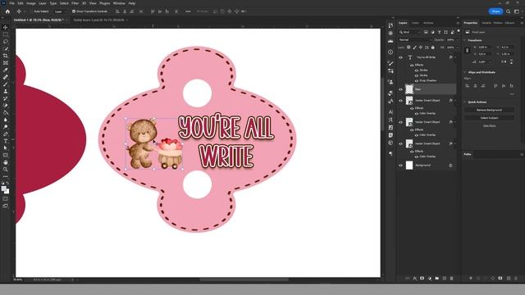This screenshot has width=525, height=295.
Task: Click the pixel layer filter icon
Action: point(426,32)
